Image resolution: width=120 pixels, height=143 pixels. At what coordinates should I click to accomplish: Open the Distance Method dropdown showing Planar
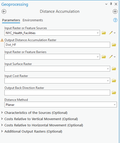pyautogui.click(x=61, y=105)
